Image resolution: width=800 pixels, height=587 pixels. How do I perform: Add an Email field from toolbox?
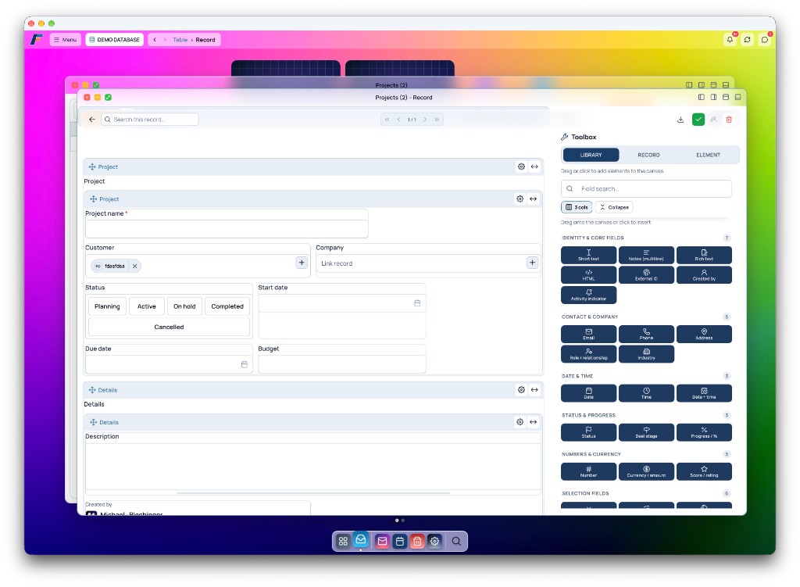pyautogui.click(x=588, y=334)
